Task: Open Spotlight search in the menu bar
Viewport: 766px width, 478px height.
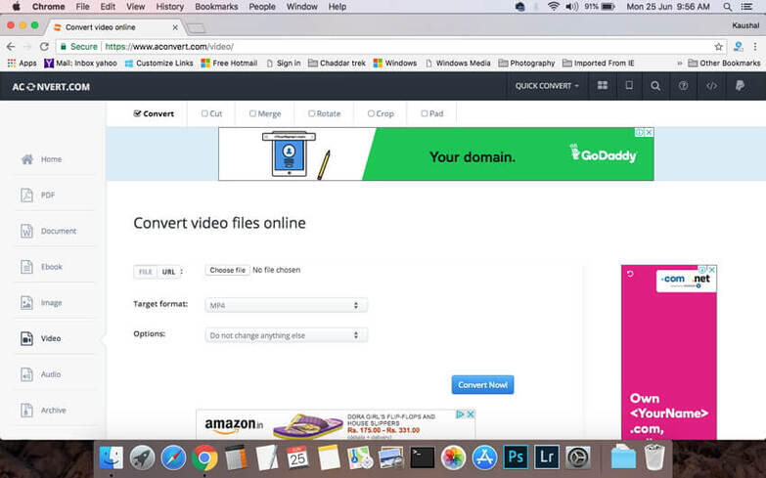Action: click(728, 6)
